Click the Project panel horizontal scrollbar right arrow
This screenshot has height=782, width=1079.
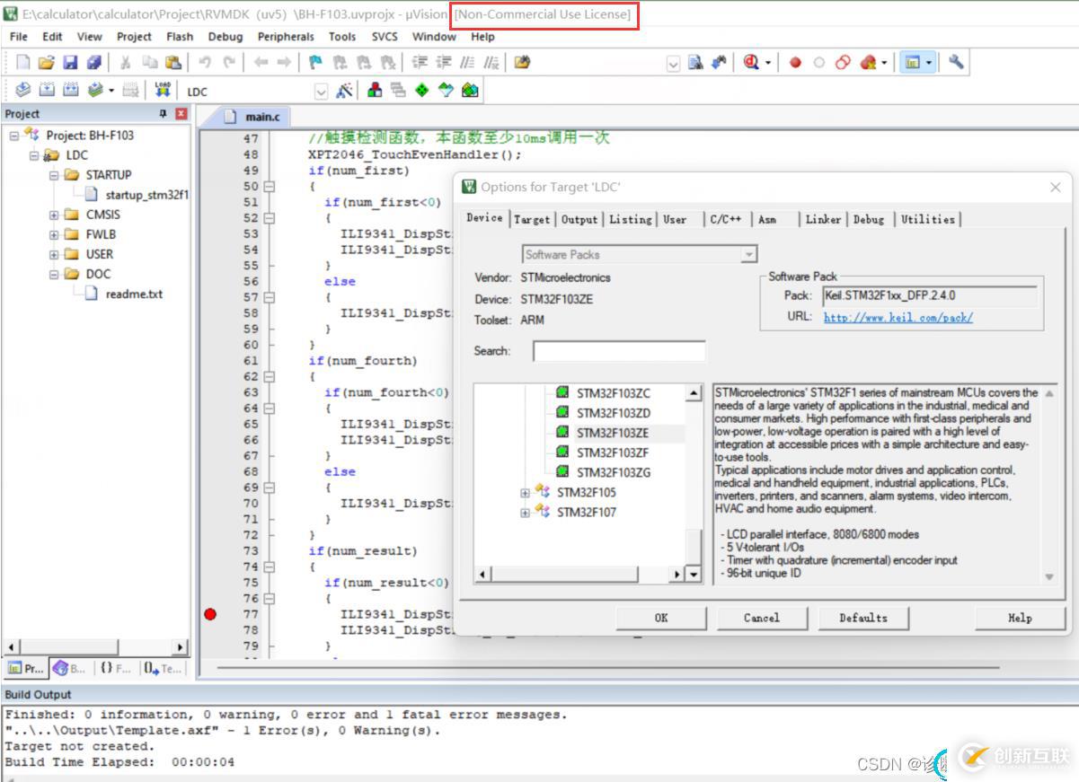click(x=181, y=647)
